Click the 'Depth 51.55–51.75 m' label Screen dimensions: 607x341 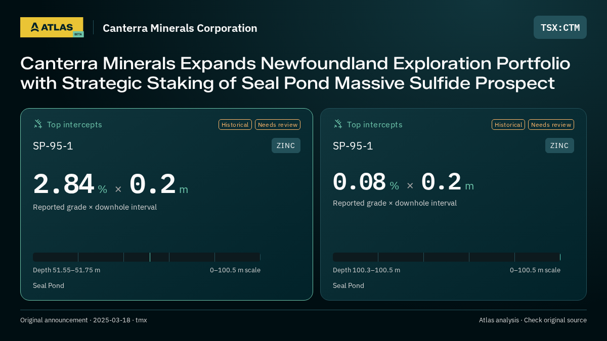coord(66,270)
